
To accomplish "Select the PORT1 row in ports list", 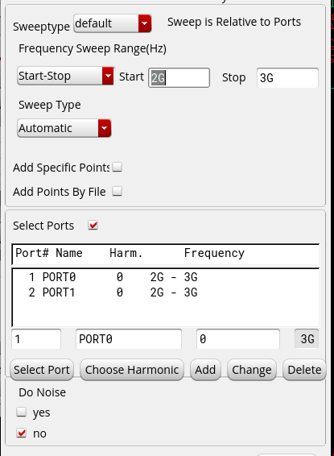I will point(166,292).
